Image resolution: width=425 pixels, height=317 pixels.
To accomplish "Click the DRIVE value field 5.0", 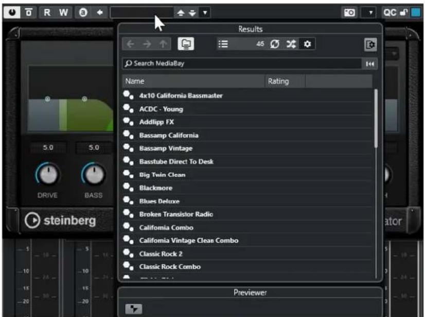I will [48, 148].
